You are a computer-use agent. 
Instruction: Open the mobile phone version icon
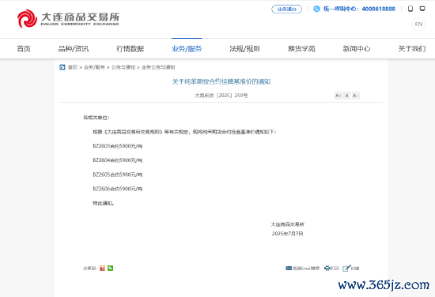[x=410, y=9]
